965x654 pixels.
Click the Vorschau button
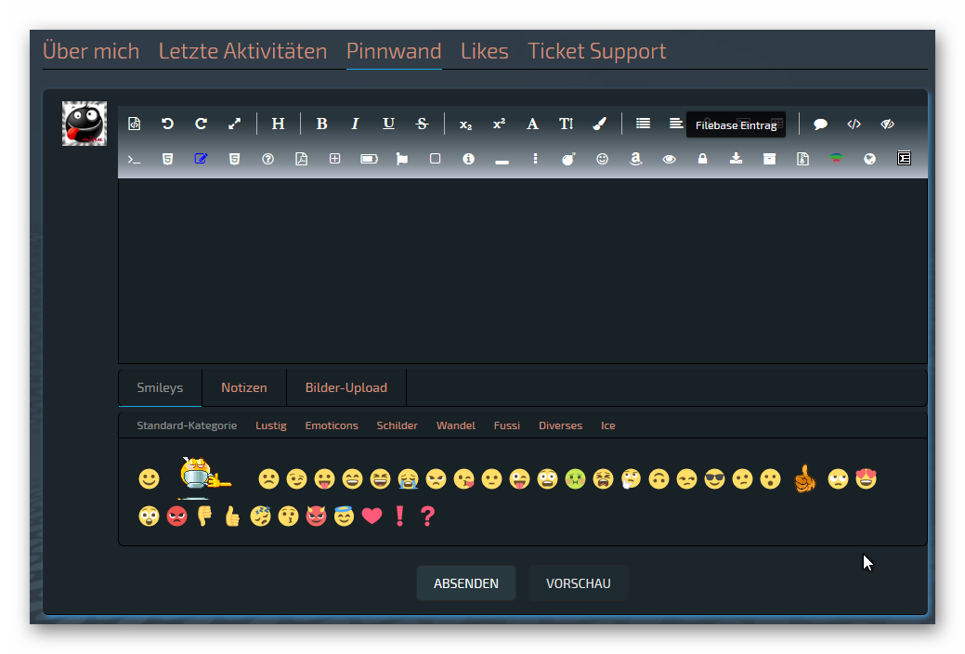pos(578,583)
